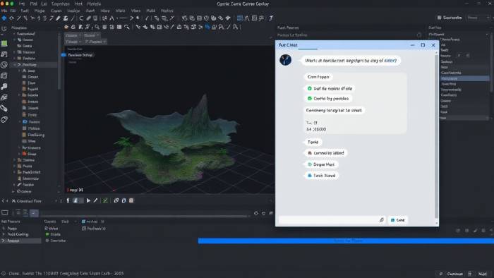Open the last menu in the second menu row
The width and height of the screenshot is (494, 278).
(167, 11)
